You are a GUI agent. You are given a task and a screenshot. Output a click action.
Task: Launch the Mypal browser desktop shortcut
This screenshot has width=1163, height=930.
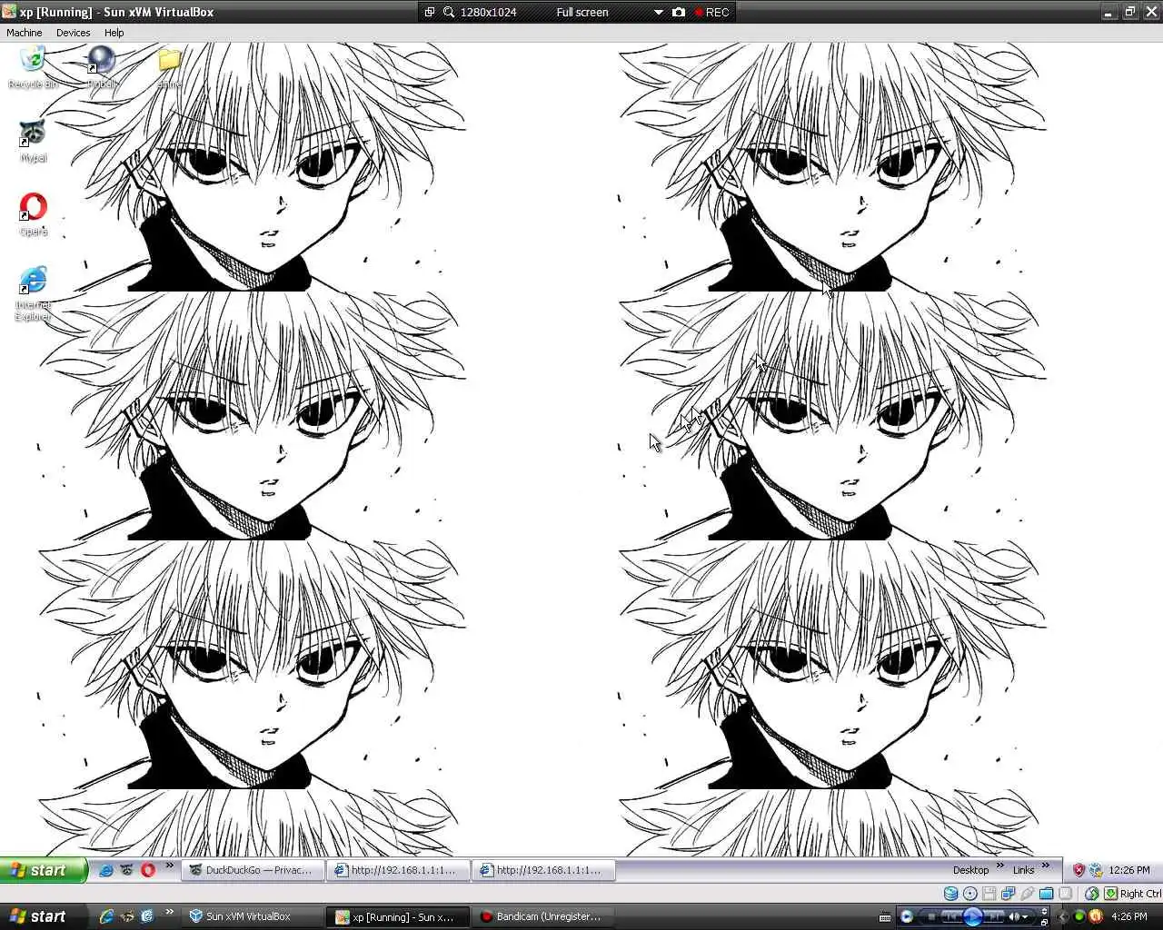pyautogui.click(x=33, y=141)
